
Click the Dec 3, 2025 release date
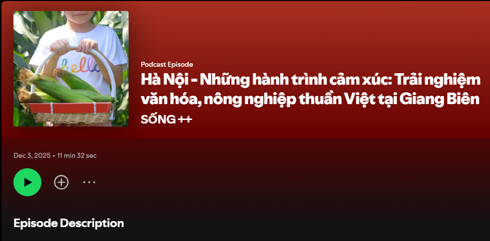click(32, 155)
